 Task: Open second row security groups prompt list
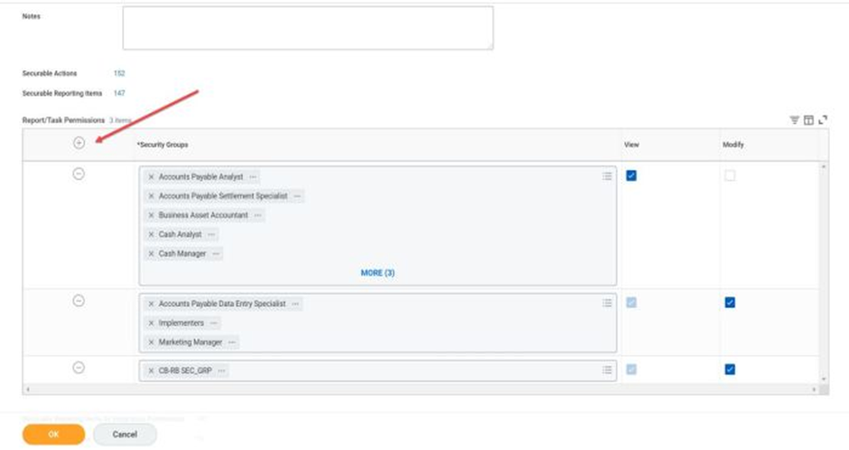[x=607, y=303]
